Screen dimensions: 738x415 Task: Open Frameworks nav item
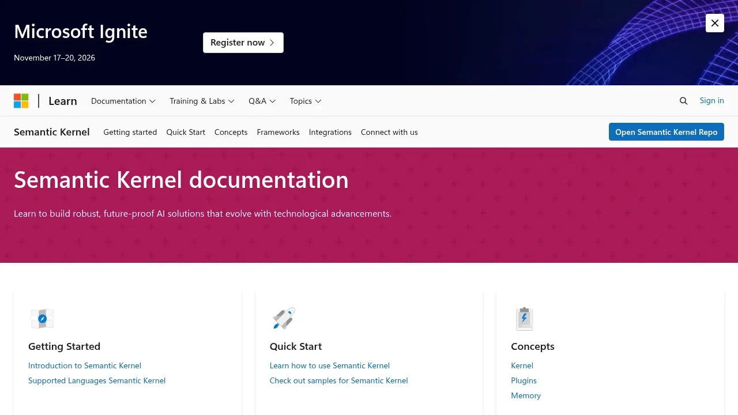[278, 132]
